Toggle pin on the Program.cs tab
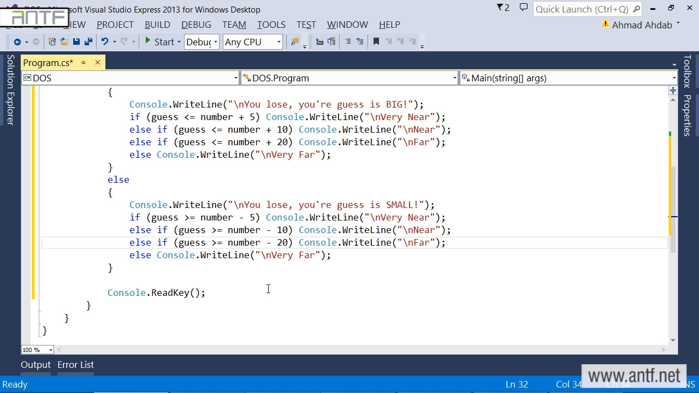Screen dimensions: 699x393 [x=84, y=63]
